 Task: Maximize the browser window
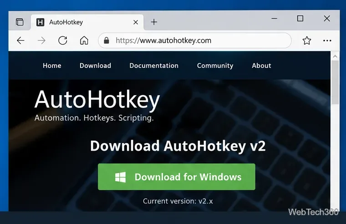click(300, 18)
